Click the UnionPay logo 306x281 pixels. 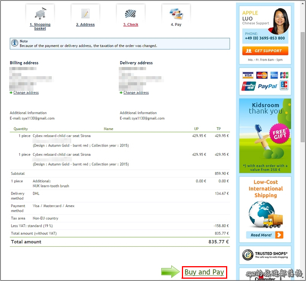tap(249, 86)
